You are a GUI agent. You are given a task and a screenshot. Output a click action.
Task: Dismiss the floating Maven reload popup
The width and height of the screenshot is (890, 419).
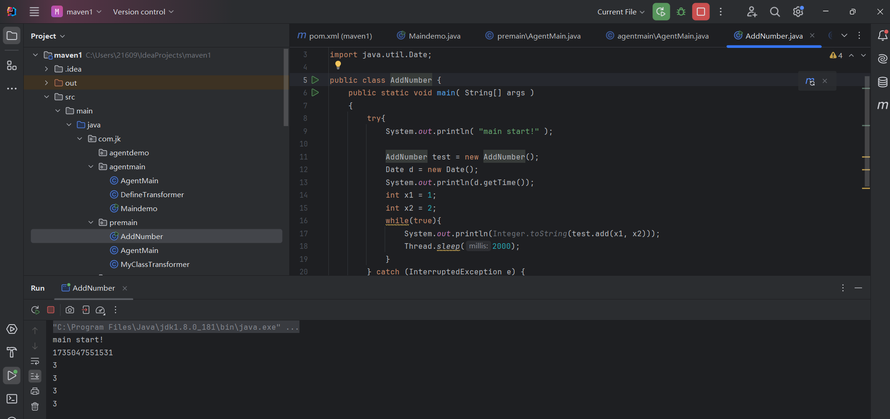825,81
